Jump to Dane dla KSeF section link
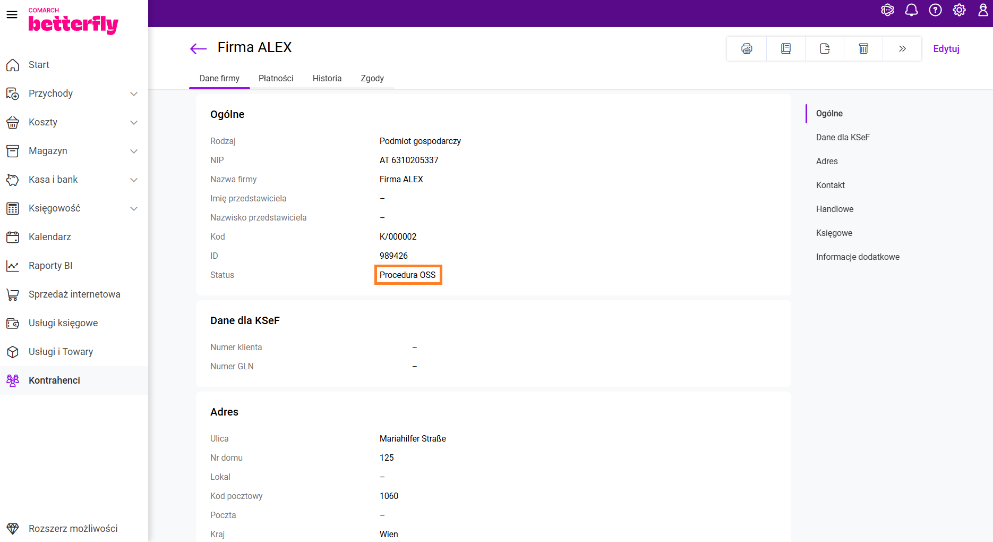993x542 pixels. (x=843, y=138)
